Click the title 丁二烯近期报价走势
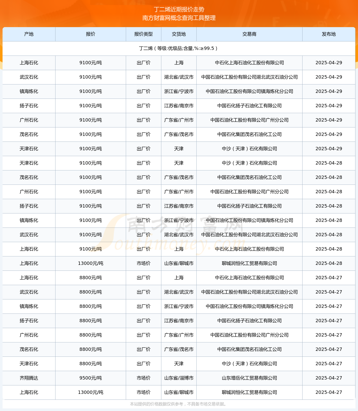The width and height of the screenshot is (358, 411). coord(179,9)
